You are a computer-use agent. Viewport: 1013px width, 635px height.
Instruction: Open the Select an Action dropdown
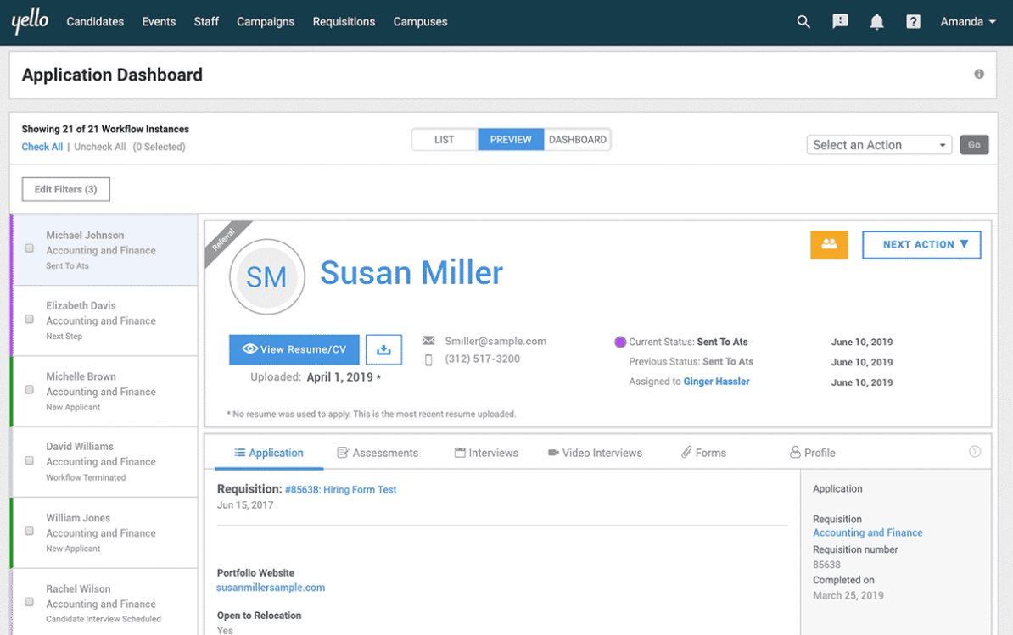879,145
